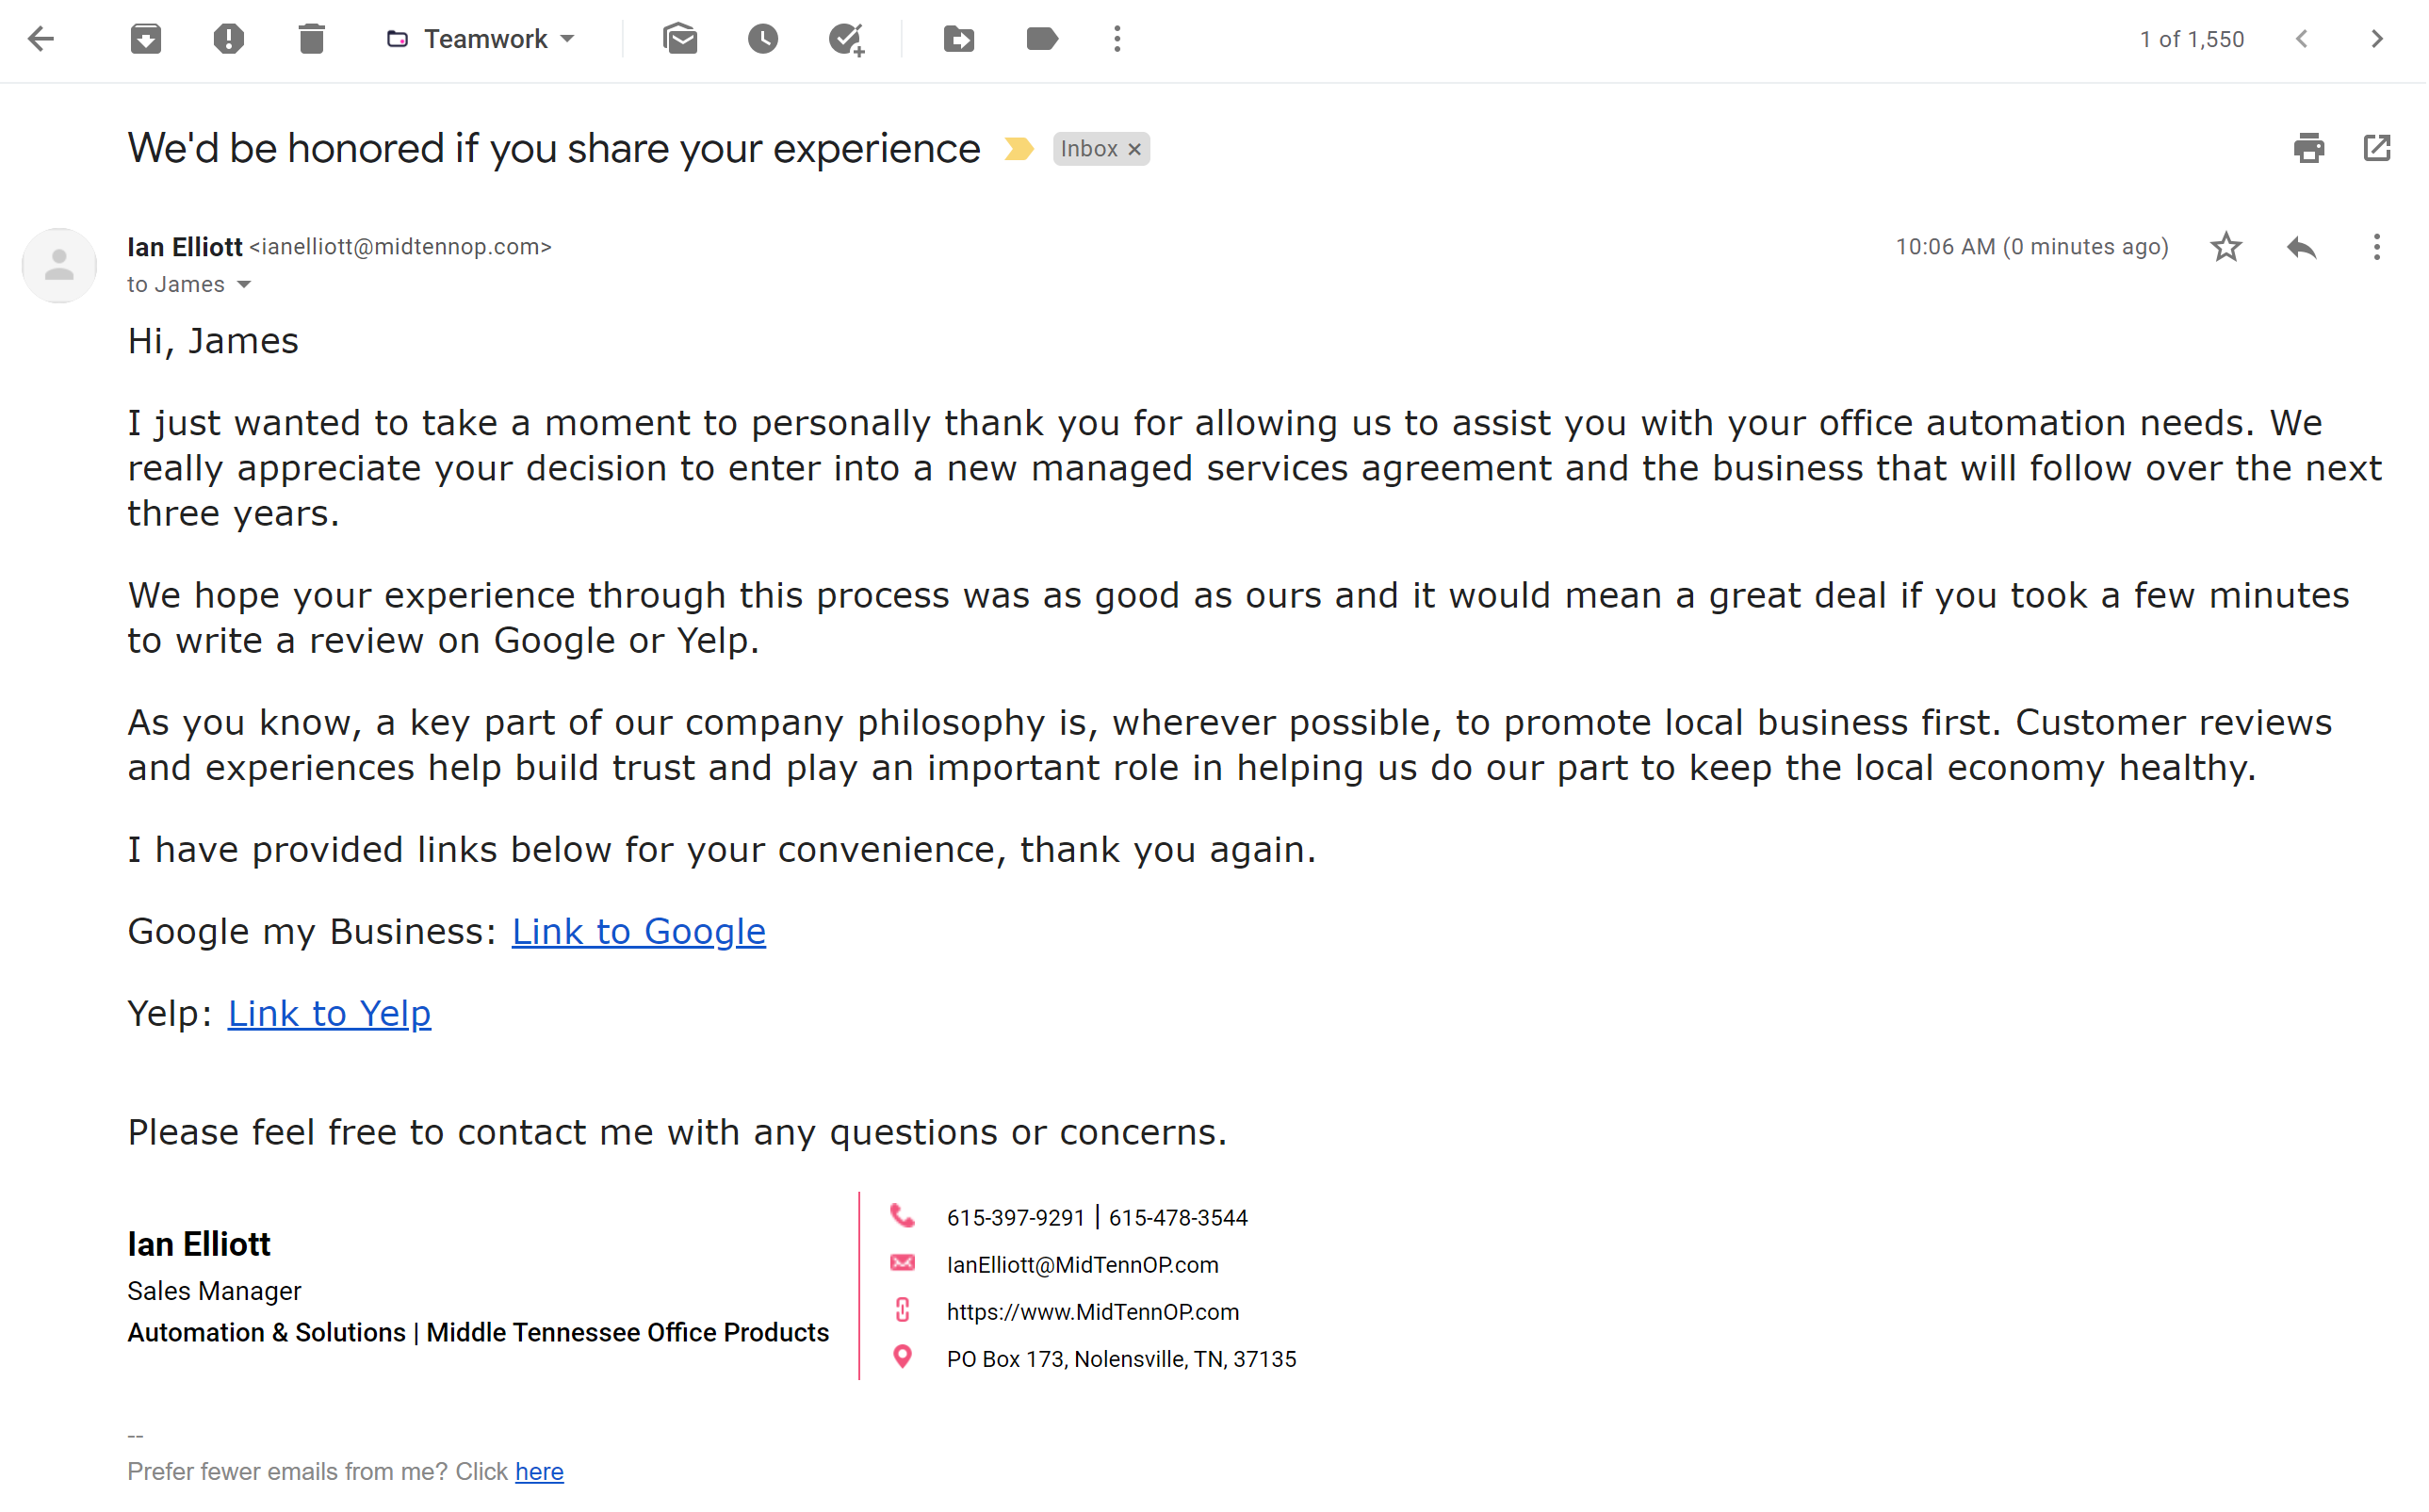Expand recipient details next to 'to James'
Image resolution: width=2429 pixels, height=1512 pixels.
pyautogui.click(x=244, y=285)
